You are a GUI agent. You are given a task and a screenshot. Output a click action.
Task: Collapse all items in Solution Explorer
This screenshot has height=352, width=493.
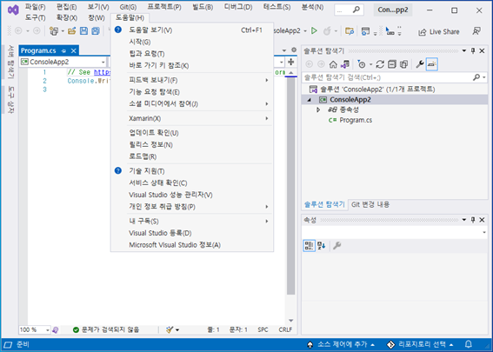pyautogui.click(x=392, y=64)
